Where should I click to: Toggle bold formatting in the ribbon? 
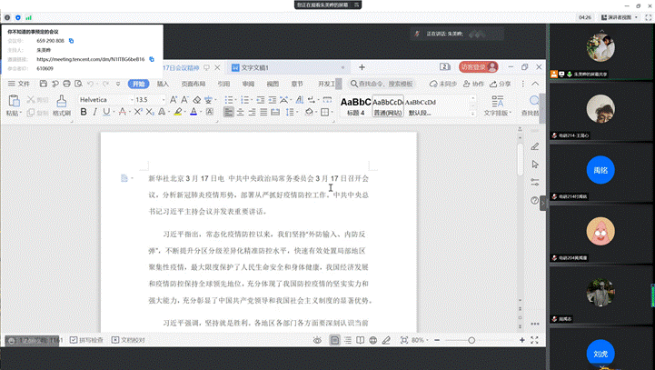[84, 113]
